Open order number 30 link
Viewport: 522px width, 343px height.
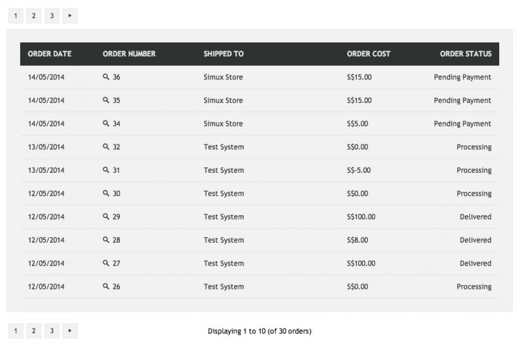click(x=116, y=193)
